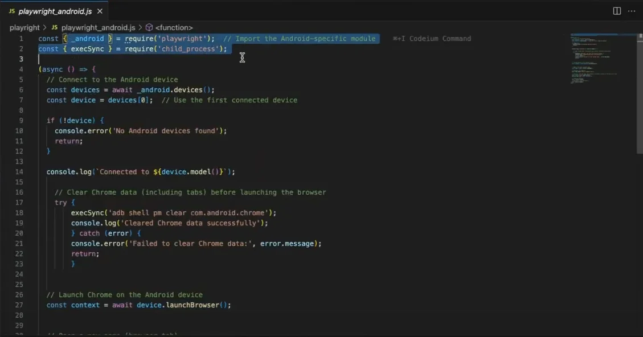
Task: Click the playwright_android.js breadcrumb
Action: coord(98,27)
